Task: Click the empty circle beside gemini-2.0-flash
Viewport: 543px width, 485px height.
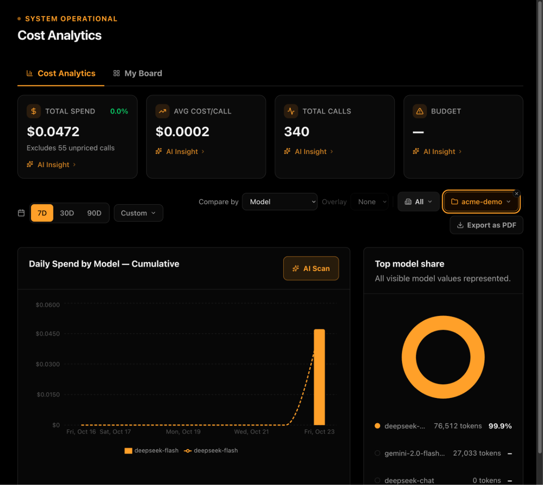Action: (x=377, y=453)
